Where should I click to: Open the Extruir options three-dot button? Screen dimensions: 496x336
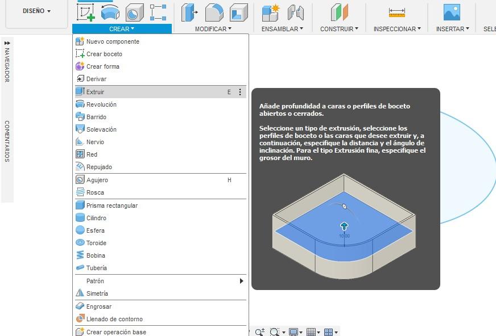[240, 92]
